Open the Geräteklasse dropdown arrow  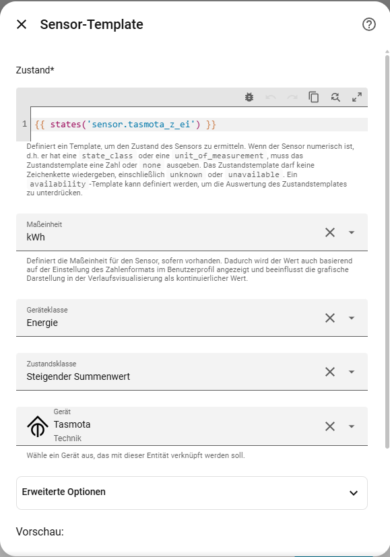pos(352,318)
